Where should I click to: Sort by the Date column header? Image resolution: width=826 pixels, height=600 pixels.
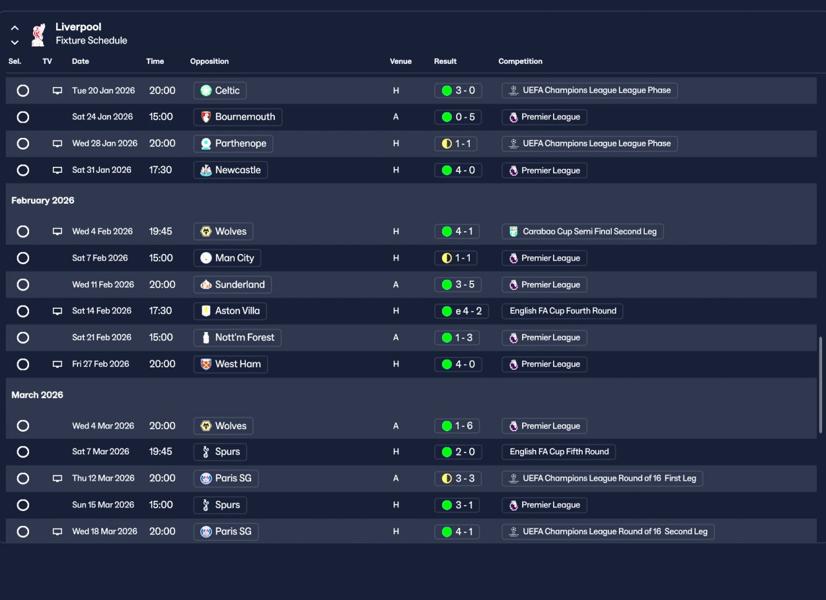(81, 62)
